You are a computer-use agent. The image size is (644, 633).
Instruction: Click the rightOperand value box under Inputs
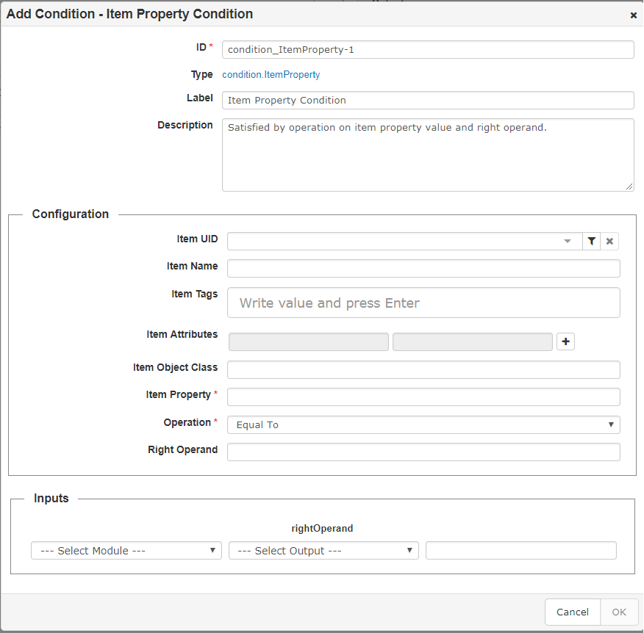point(520,550)
